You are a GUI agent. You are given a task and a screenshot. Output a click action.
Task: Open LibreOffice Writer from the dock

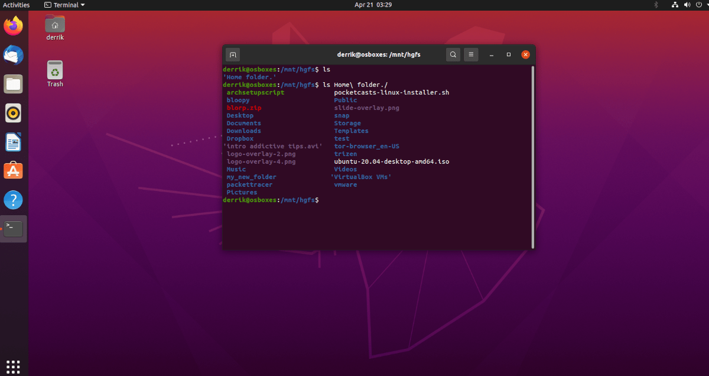coord(13,142)
